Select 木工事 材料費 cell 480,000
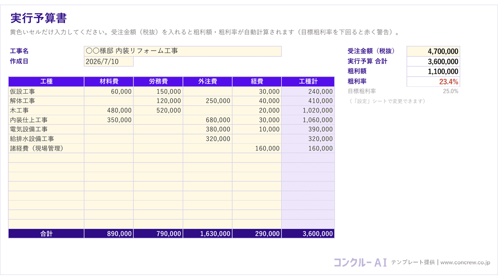This screenshot has width=498, height=280. pyautogui.click(x=109, y=110)
